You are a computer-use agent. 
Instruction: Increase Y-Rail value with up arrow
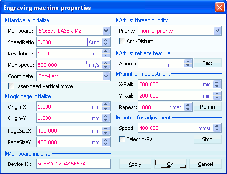(x=217, y=94)
